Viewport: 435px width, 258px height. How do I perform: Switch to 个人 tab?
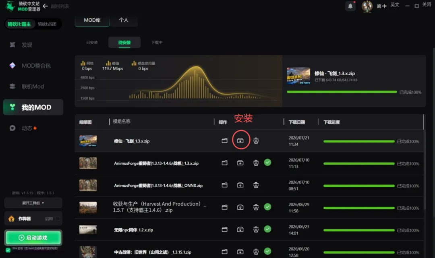click(124, 20)
